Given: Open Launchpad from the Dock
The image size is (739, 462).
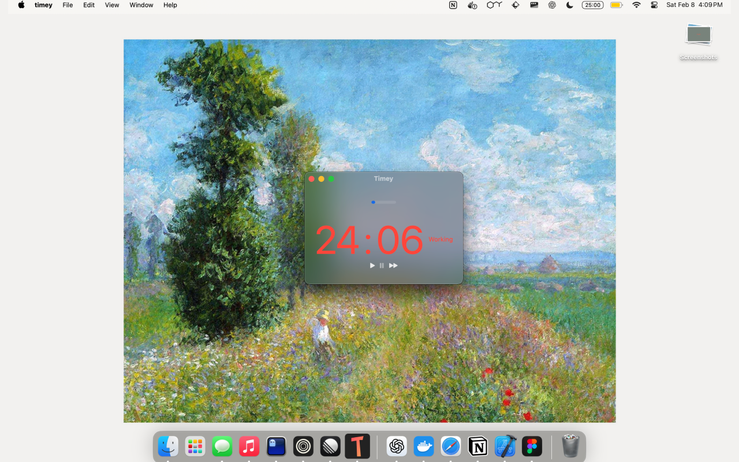Looking at the screenshot, I should 195,446.
